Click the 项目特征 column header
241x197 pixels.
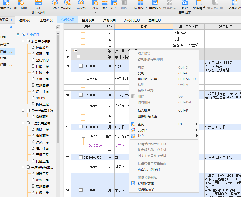223,26
